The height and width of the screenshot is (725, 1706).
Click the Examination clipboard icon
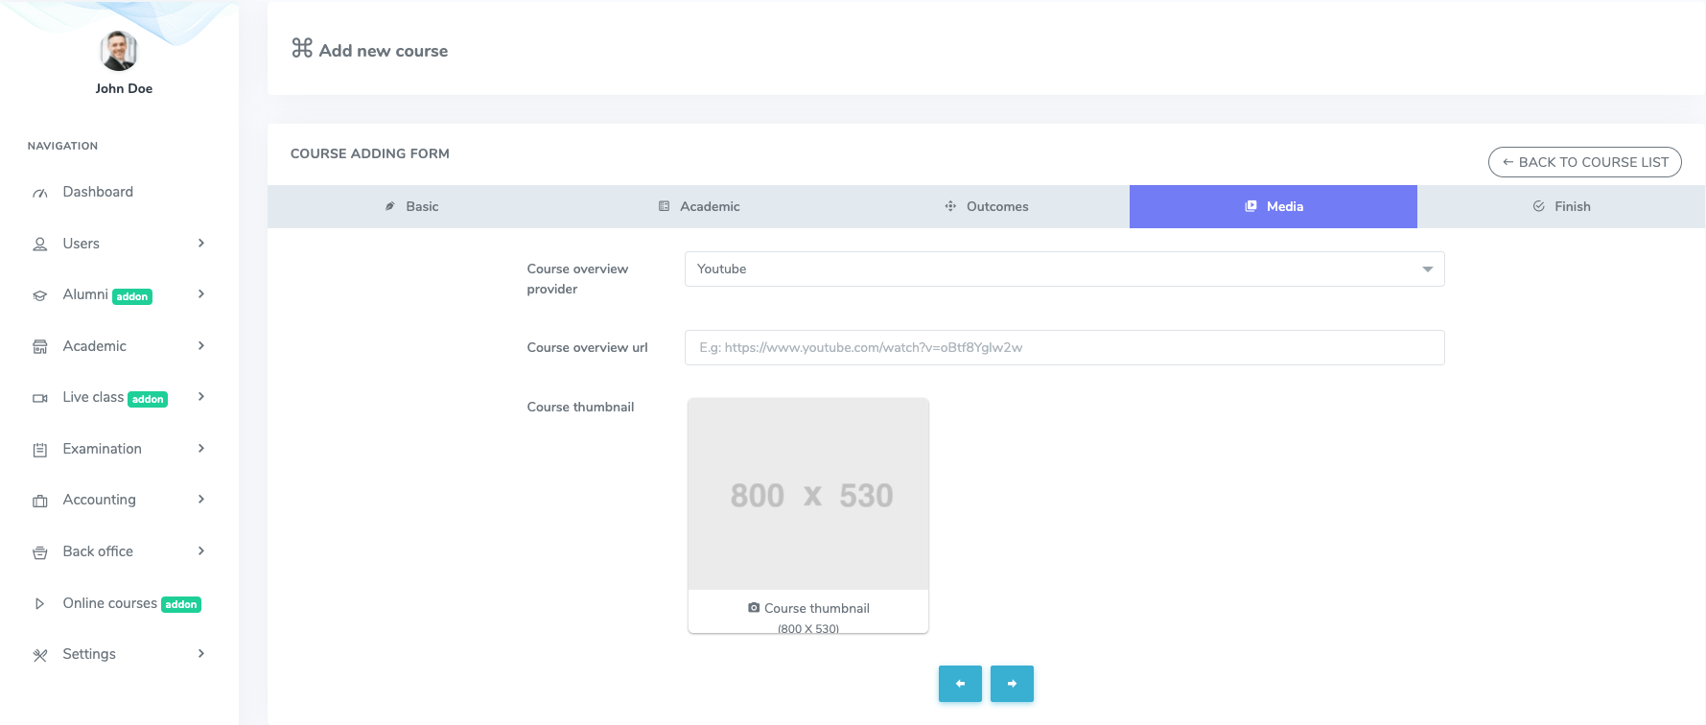coord(40,450)
